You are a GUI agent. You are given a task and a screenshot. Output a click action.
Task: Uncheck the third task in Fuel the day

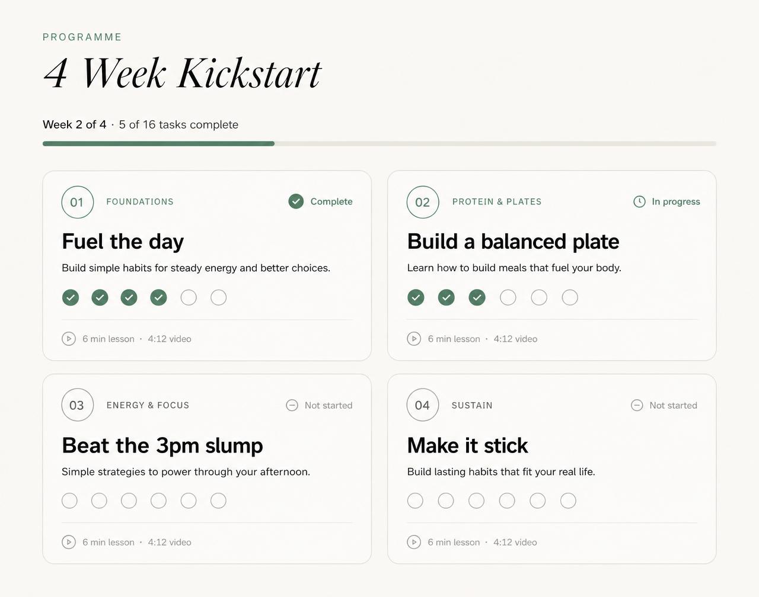tap(129, 297)
